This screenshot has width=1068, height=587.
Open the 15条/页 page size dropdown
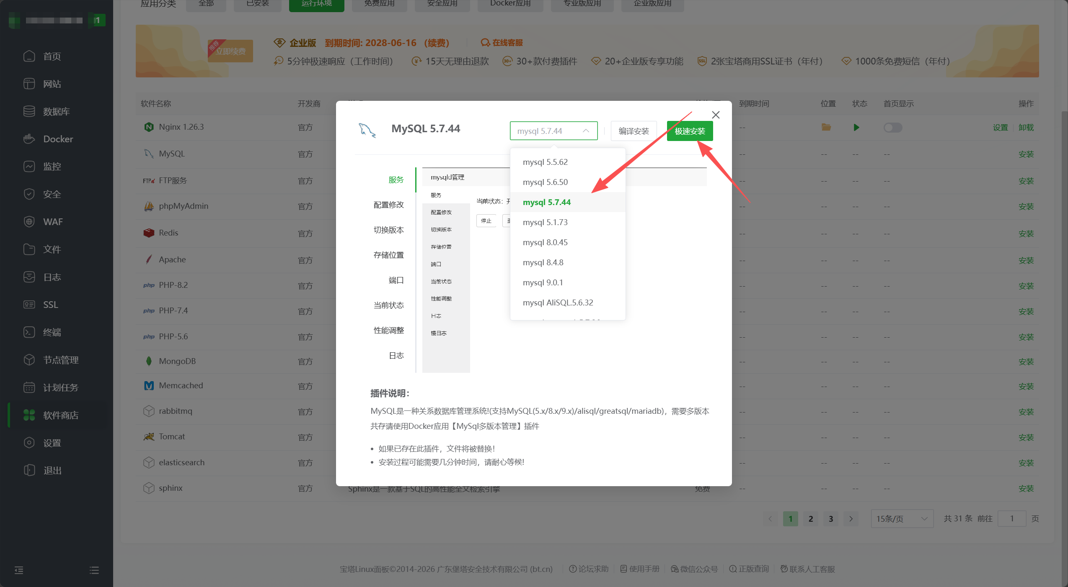902,519
